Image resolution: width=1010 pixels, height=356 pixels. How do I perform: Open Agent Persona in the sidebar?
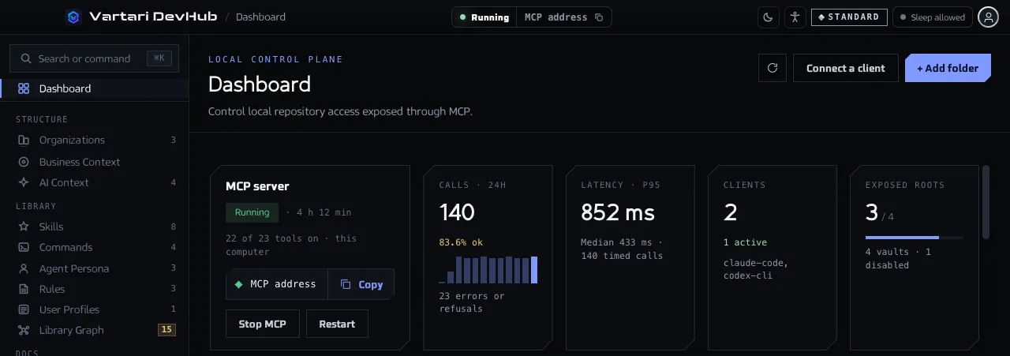coord(95,268)
